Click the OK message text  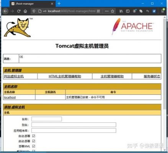[21, 57]
